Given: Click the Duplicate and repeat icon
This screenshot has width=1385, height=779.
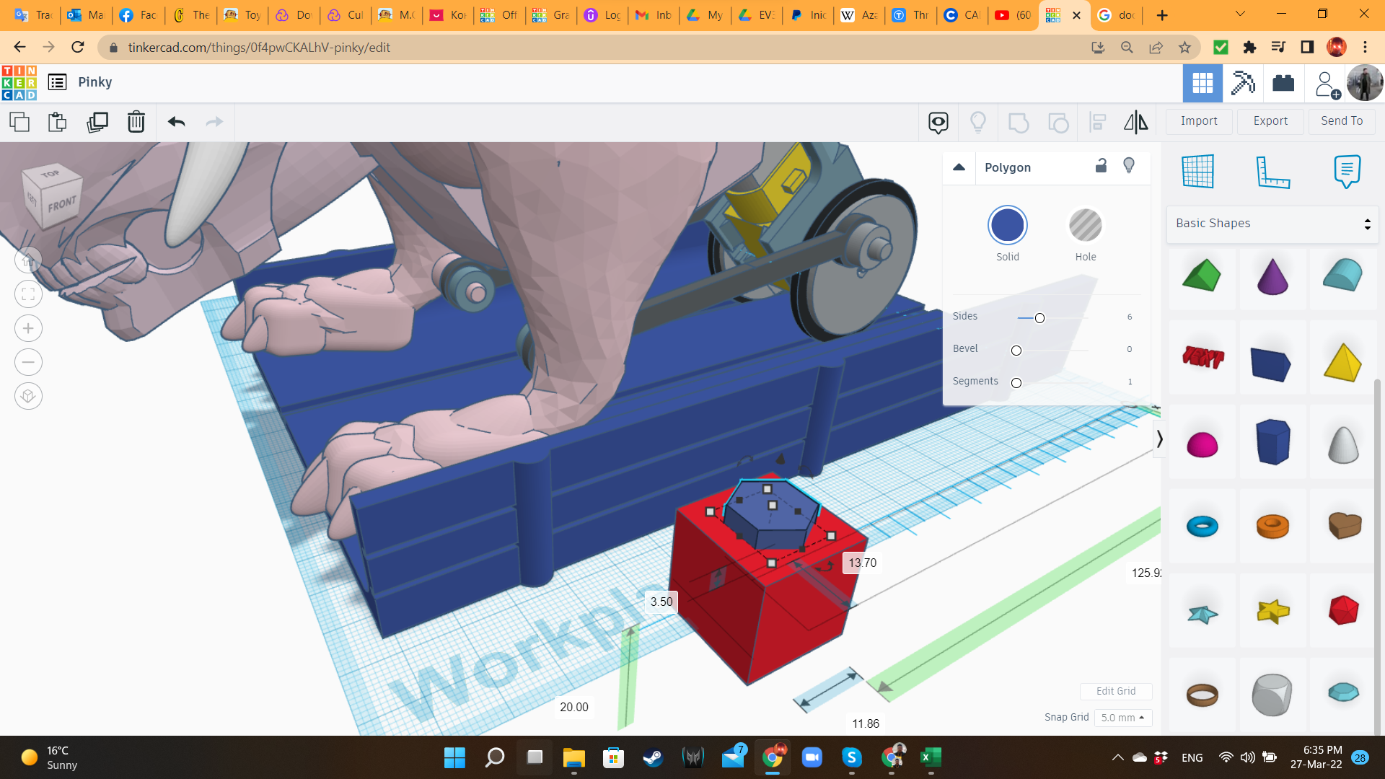Looking at the screenshot, I should point(97,122).
